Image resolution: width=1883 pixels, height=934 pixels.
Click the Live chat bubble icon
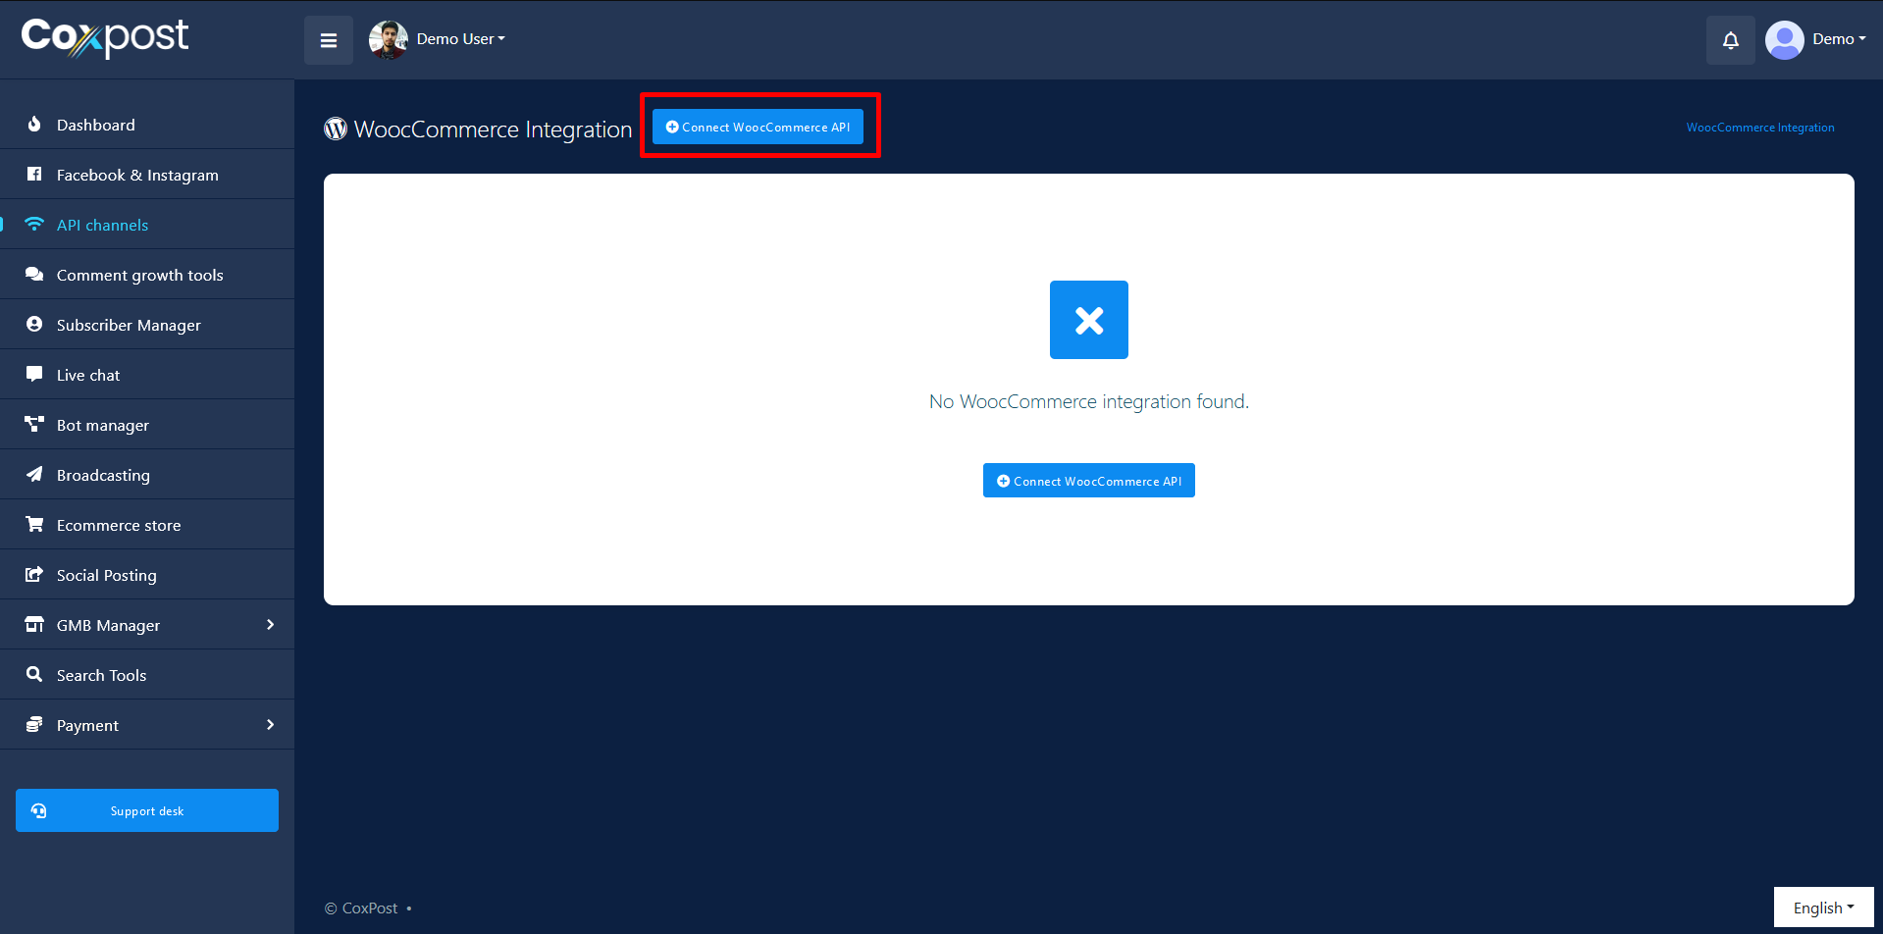[x=34, y=374]
